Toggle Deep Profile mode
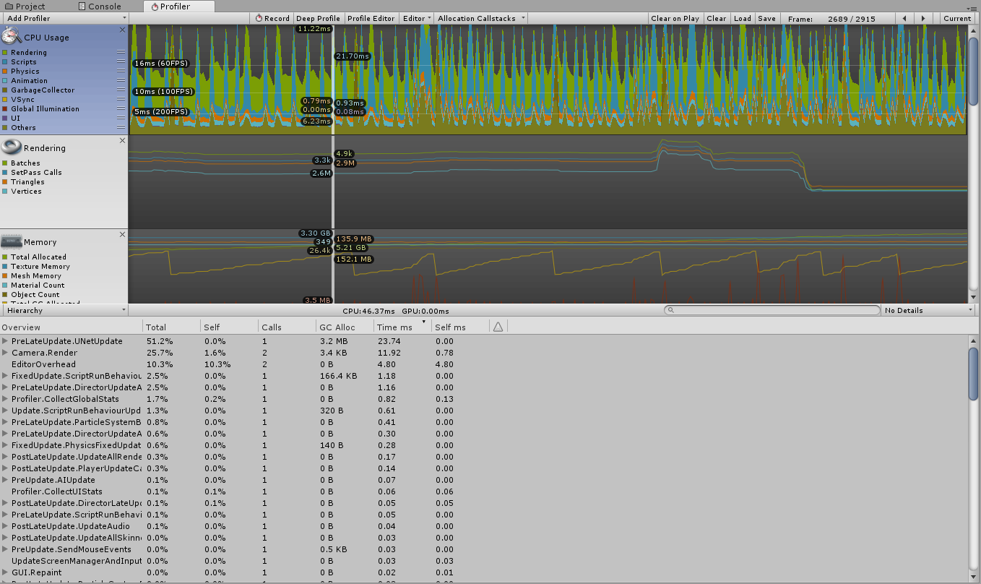 click(x=318, y=18)
